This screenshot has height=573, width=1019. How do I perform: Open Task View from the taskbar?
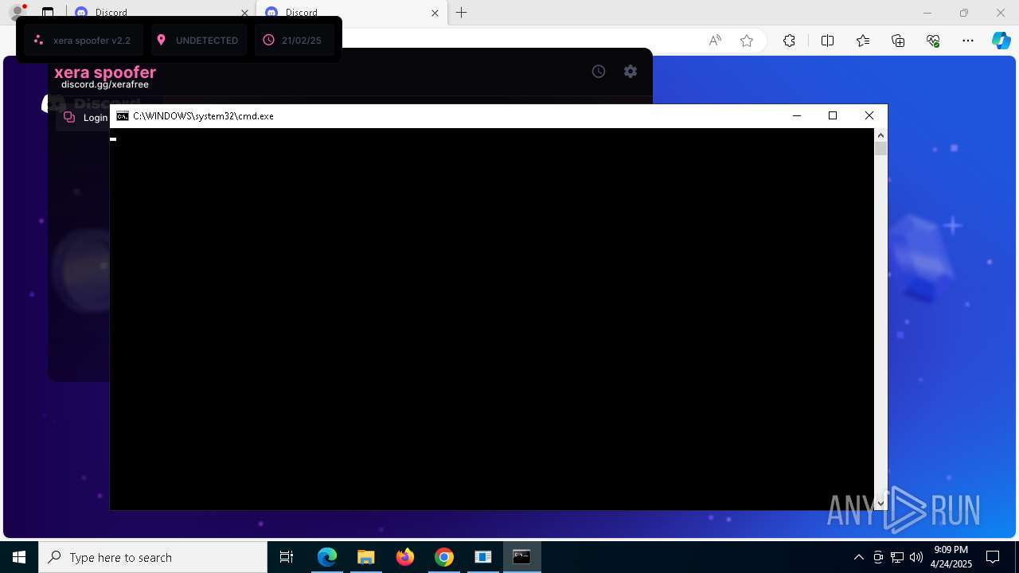tap(287, 557)
